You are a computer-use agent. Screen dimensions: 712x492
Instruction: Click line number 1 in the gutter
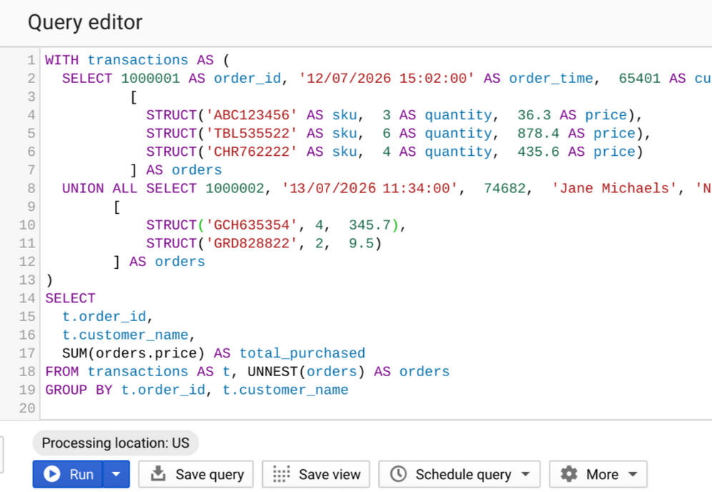point(31,60)
